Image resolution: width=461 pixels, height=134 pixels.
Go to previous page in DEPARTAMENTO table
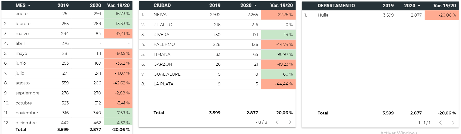point(440,123)
